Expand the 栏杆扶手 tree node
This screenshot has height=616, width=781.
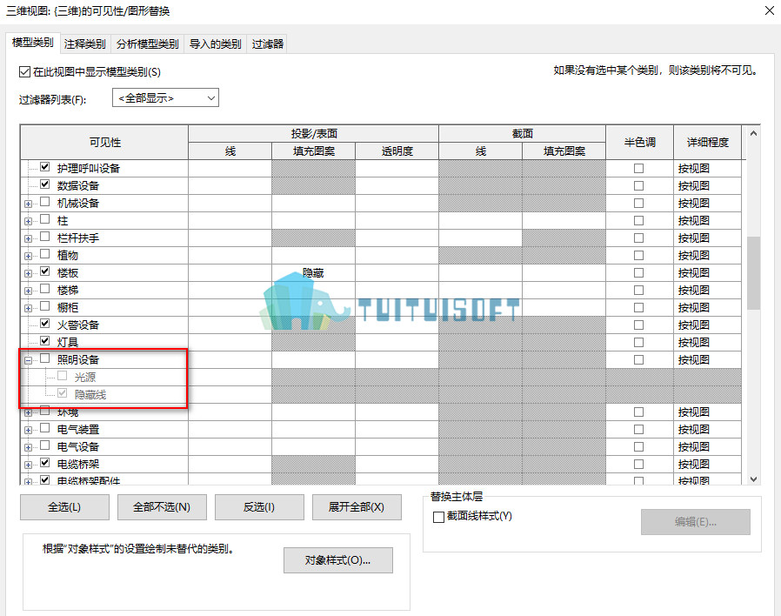click(28, 238)
